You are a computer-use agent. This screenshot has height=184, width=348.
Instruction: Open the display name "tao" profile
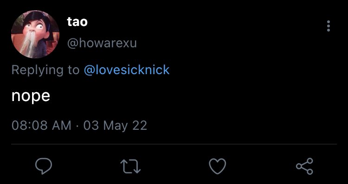click(x=77, y=22)
